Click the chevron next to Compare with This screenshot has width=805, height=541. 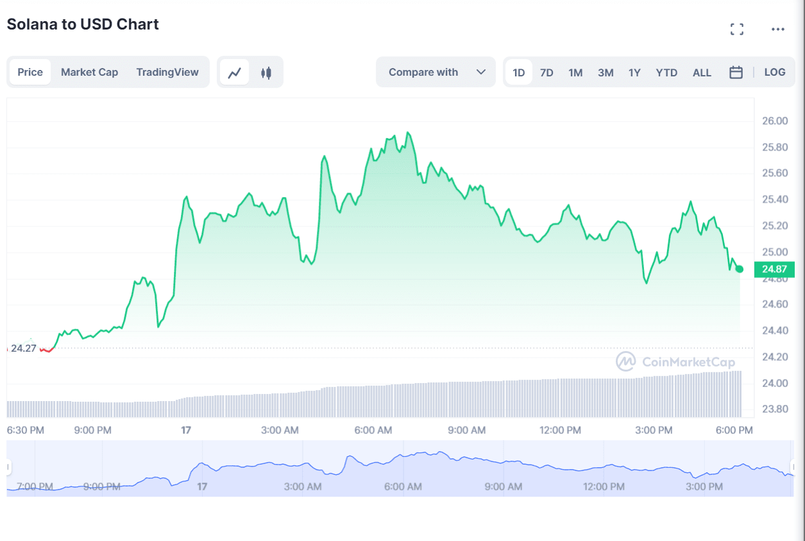tap(481, 72)
